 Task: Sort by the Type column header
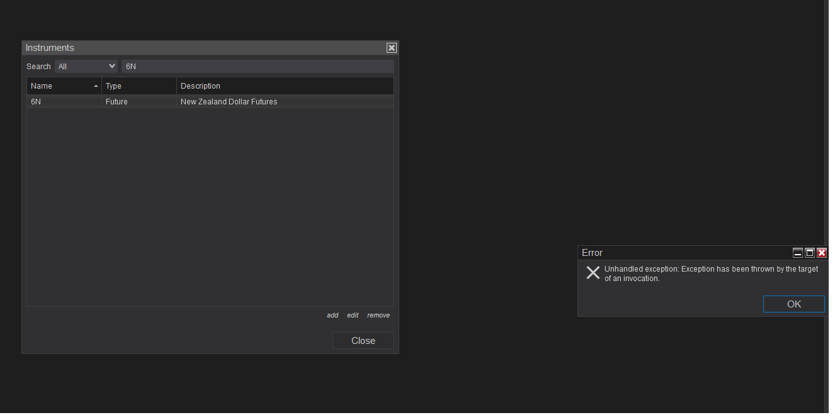click(x=139, y=86)
